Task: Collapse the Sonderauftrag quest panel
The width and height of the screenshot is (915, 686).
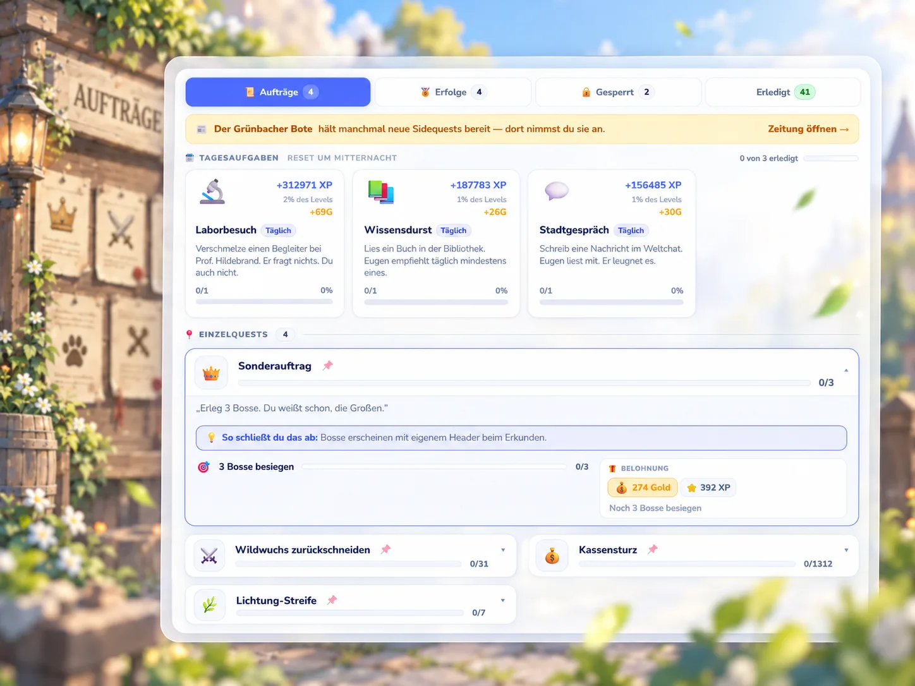Action: coord(846,370)
